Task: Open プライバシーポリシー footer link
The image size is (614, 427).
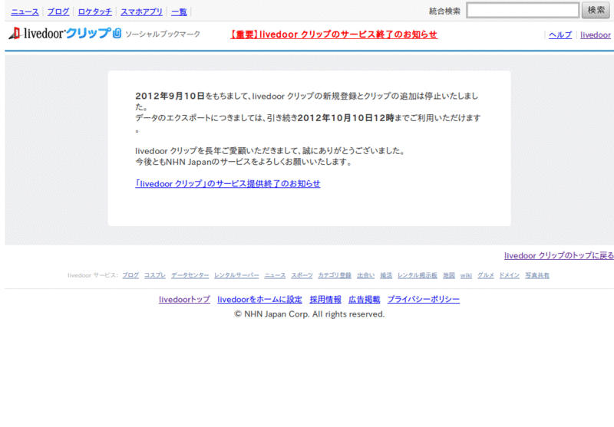Action: pyautogui.click(x=424, y=300)
